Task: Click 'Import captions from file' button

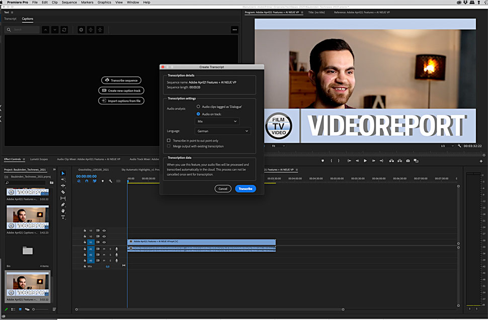Action: (121, 100)
